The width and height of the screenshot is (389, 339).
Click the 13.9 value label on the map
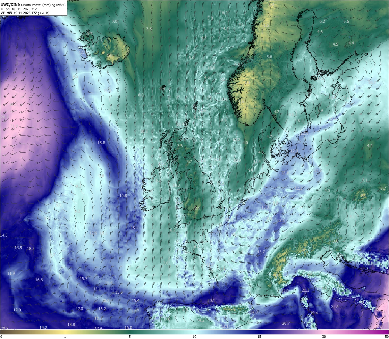click(x=18, y=248)
